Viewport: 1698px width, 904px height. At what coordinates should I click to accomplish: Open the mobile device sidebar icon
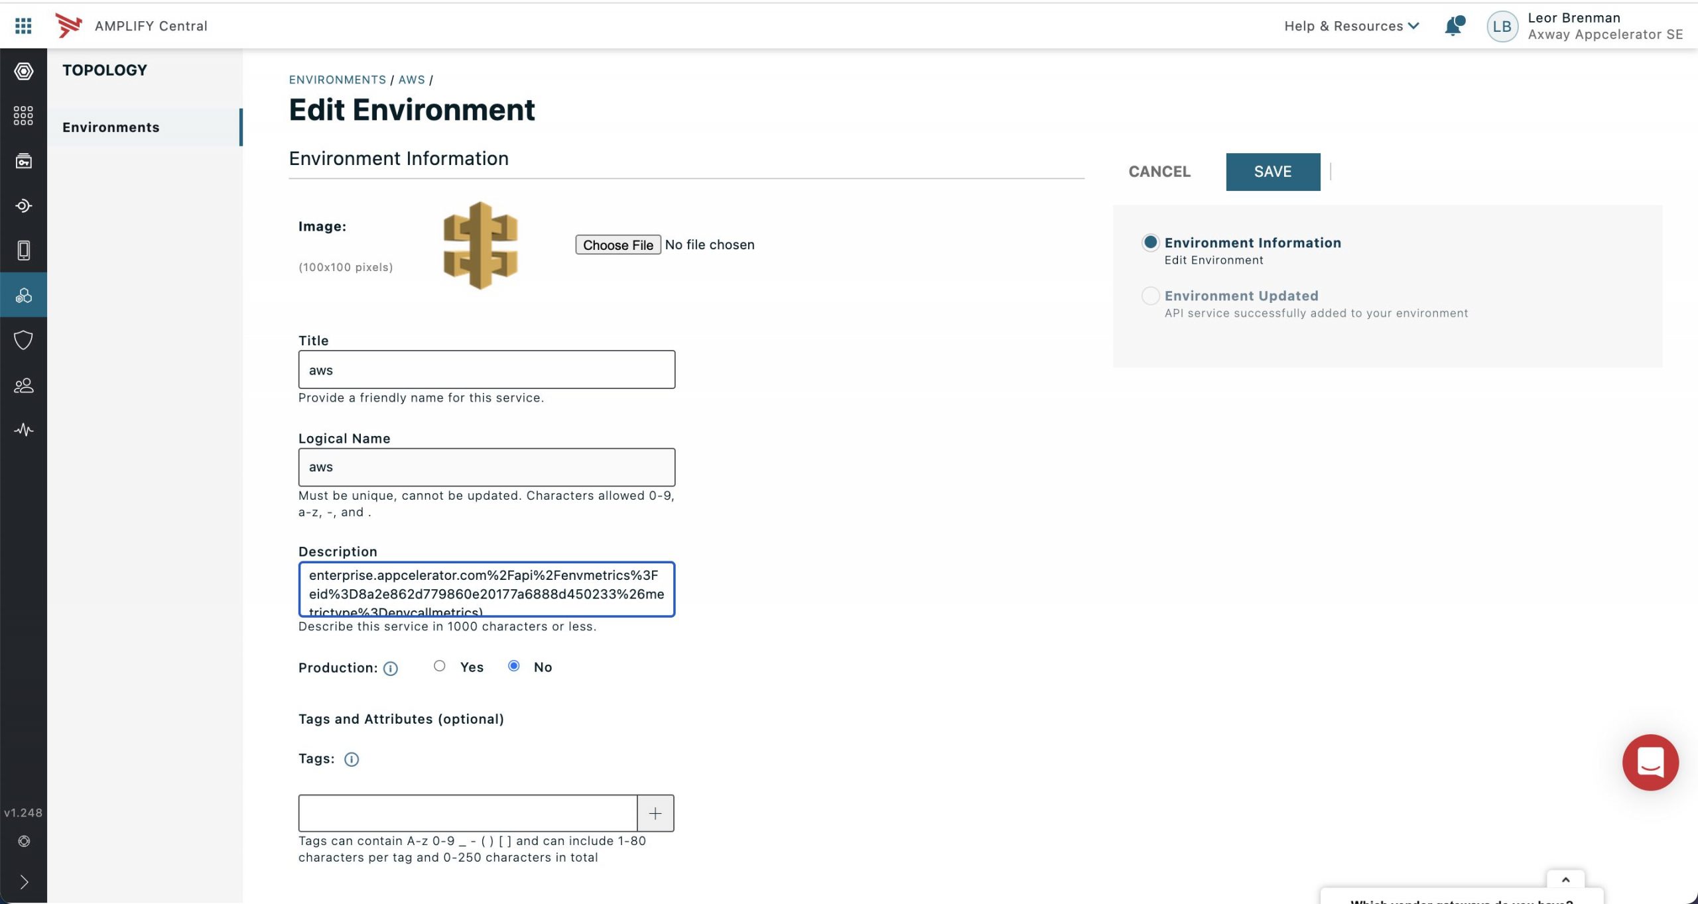24,251
